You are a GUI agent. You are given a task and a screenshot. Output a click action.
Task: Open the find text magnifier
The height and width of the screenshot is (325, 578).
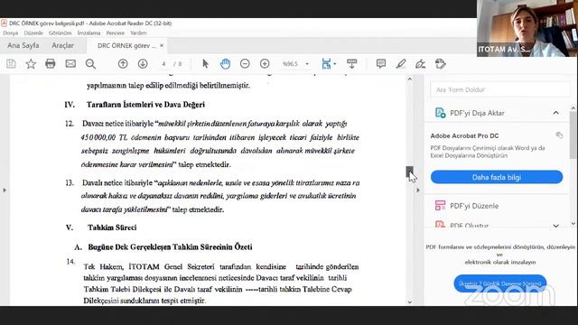pos(90,64)
